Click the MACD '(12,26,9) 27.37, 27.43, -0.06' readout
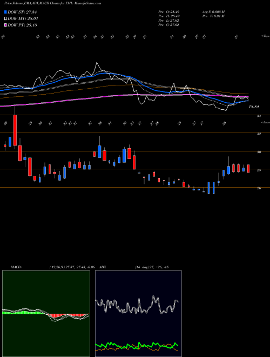The width and height of the screenshot is (270, 357). coord(72,267)
